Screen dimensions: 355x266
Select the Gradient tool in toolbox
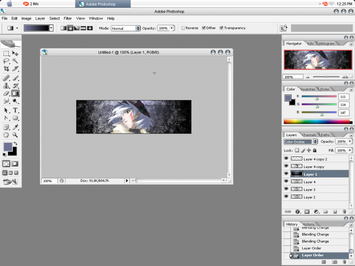15,93
